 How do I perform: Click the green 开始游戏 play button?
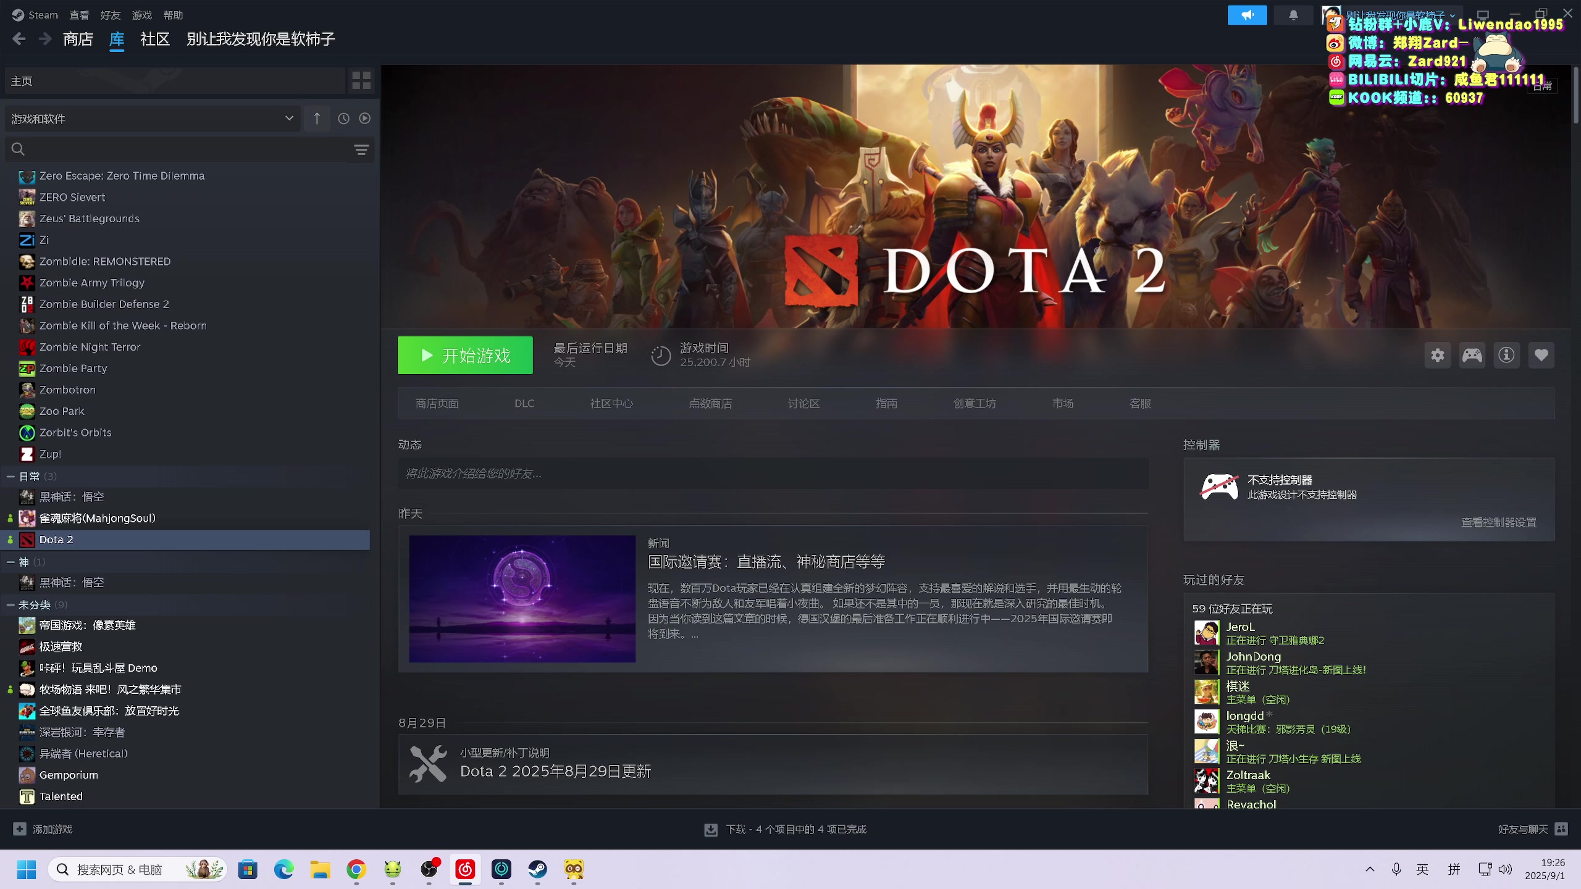465,355
